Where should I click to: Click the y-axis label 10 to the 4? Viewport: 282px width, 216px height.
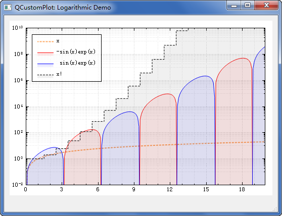pyautogui.click(x=19, y=107)
